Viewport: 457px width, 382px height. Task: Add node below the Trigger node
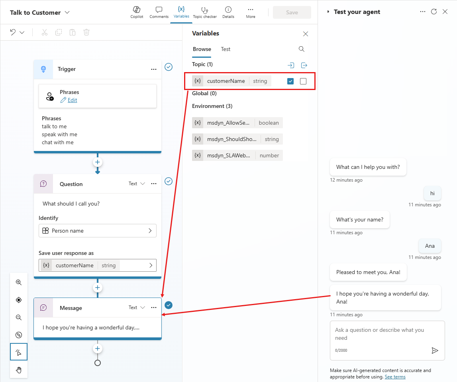pyautogui.click(x=97, y=162)
